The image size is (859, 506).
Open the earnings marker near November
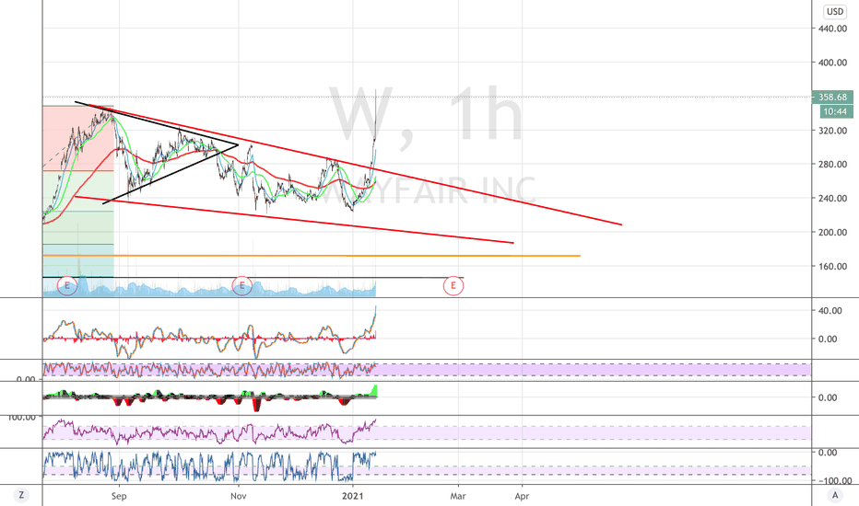[241, 285]
